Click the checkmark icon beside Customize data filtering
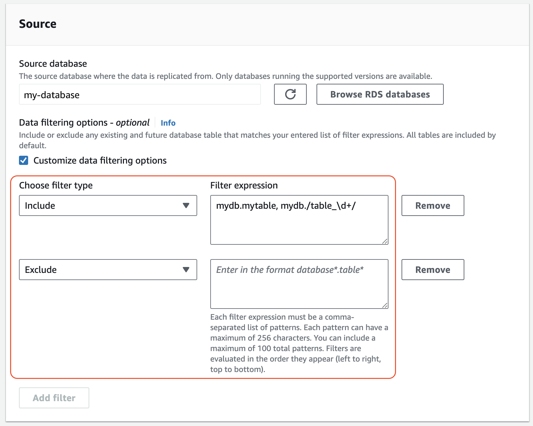Image resolution: width=533 pixels, height=426 pixels. [23, 160]
